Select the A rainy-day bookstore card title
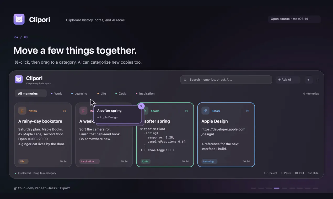The width and height of the screenshot is (333, 199). coord(40,121)
